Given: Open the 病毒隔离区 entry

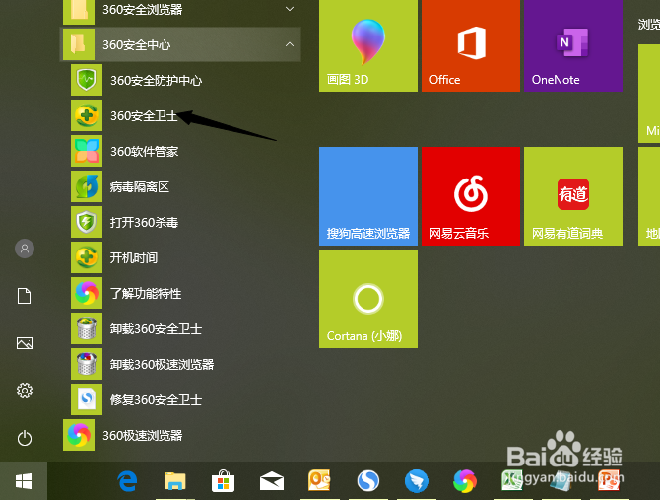Looking at the screenshot, I should [x=181, y=186].
